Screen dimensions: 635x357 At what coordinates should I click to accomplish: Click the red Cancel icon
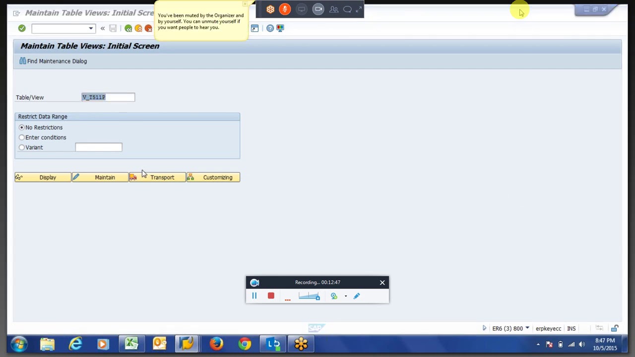[148, 28]
